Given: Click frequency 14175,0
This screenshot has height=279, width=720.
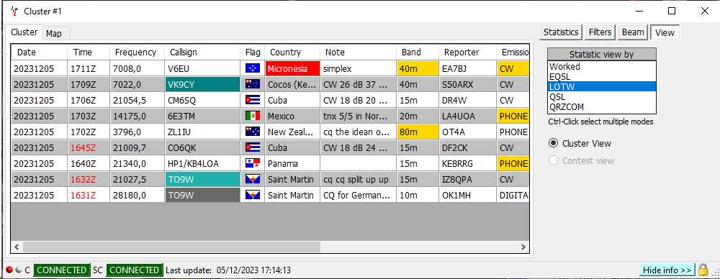Looking at the screenshot, I should (x=137, y=116).
